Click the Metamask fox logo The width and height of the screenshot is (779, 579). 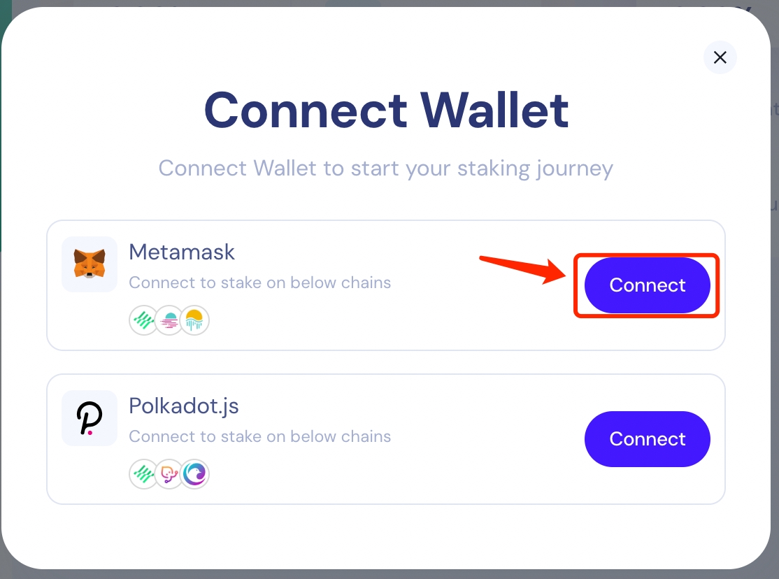pos(90,264)
